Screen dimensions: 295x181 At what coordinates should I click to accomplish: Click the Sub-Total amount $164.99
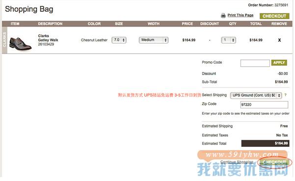[281, 82]
